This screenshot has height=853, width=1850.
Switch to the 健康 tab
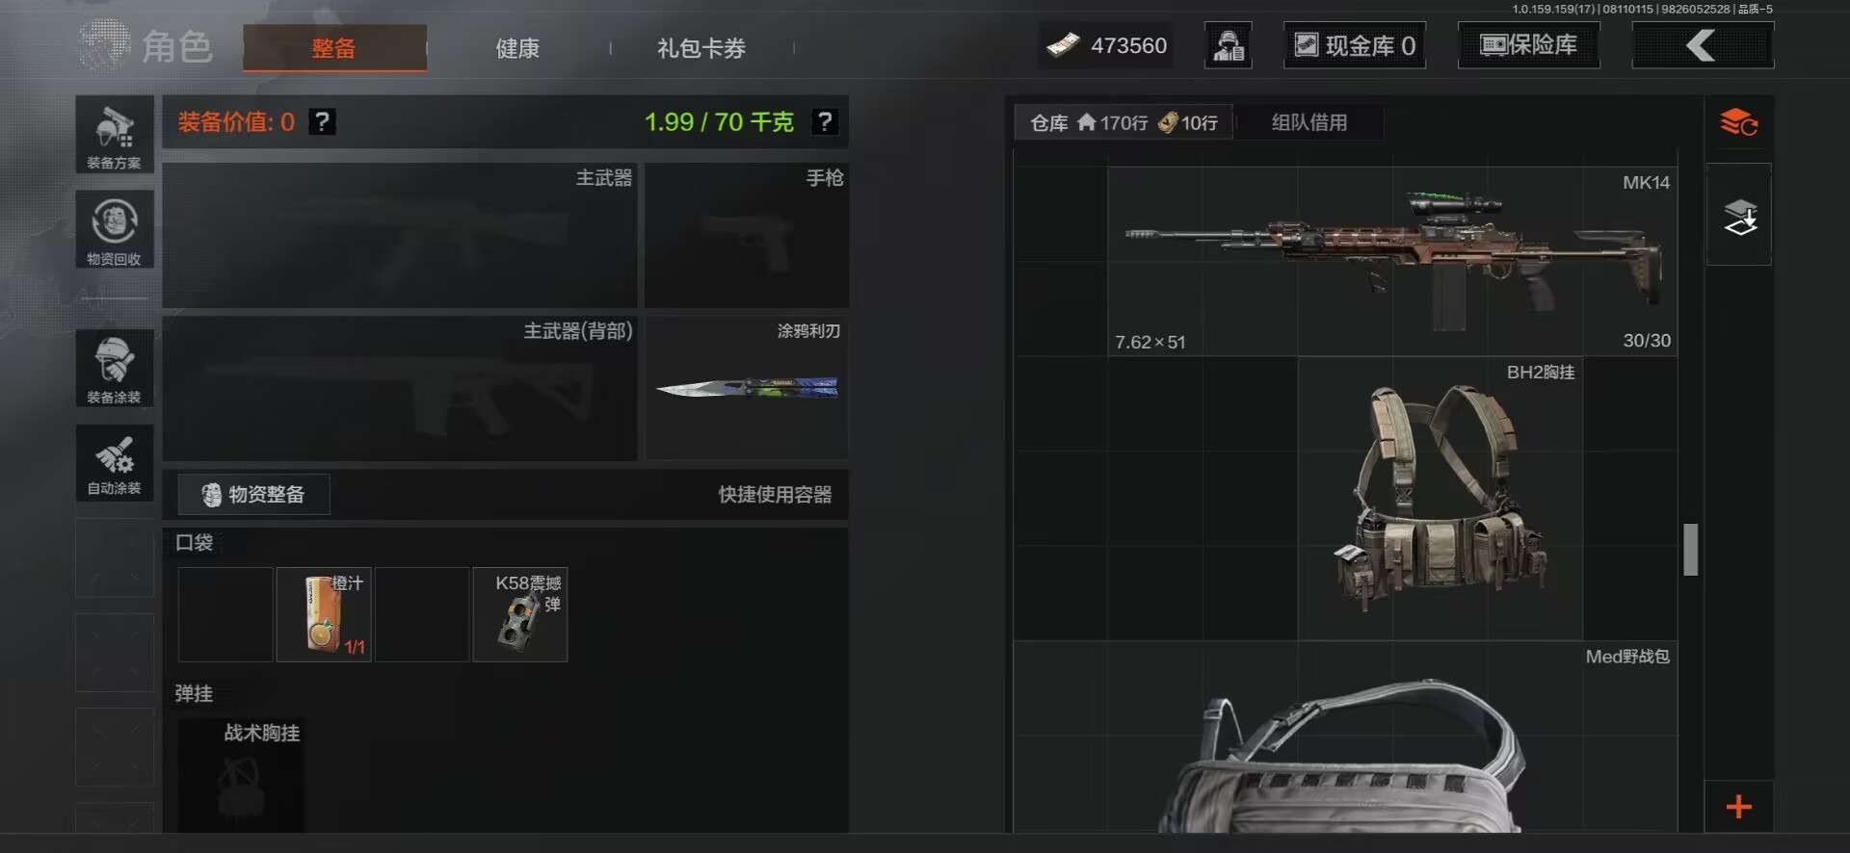pyautogui.click(x=517, y=48)
